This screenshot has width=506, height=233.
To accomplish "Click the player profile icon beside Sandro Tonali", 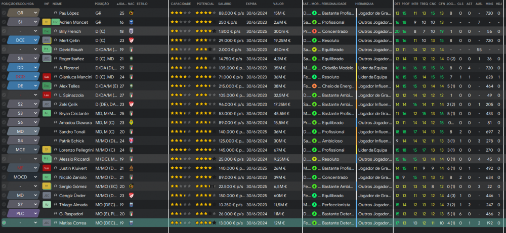I will click(56, 132).
